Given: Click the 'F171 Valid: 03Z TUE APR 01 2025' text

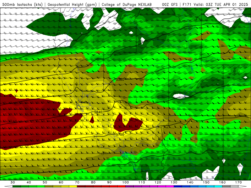Looking at the screenshot, I should [215, 4].
